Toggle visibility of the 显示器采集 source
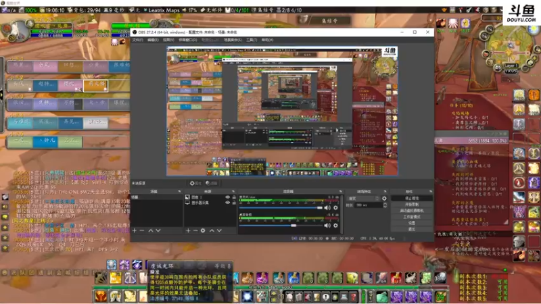 click(x=227, y=203)
